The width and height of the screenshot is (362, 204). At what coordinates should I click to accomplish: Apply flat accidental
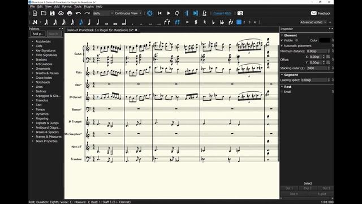[213, 22]
